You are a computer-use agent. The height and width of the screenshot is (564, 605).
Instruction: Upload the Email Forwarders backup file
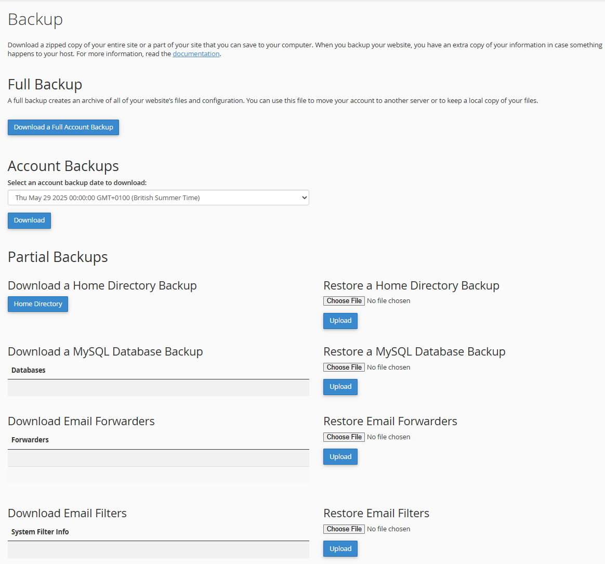click(x=340, y=457)
